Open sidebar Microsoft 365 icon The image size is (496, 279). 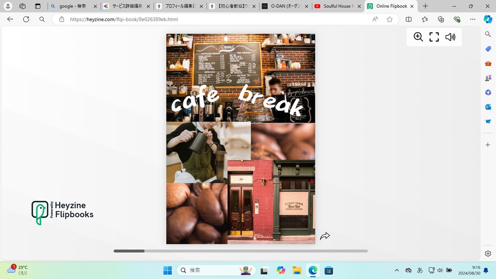(488, 92)
